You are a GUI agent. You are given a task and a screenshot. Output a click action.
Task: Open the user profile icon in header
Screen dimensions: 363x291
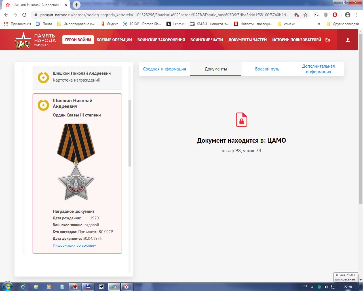pos(348,40)
